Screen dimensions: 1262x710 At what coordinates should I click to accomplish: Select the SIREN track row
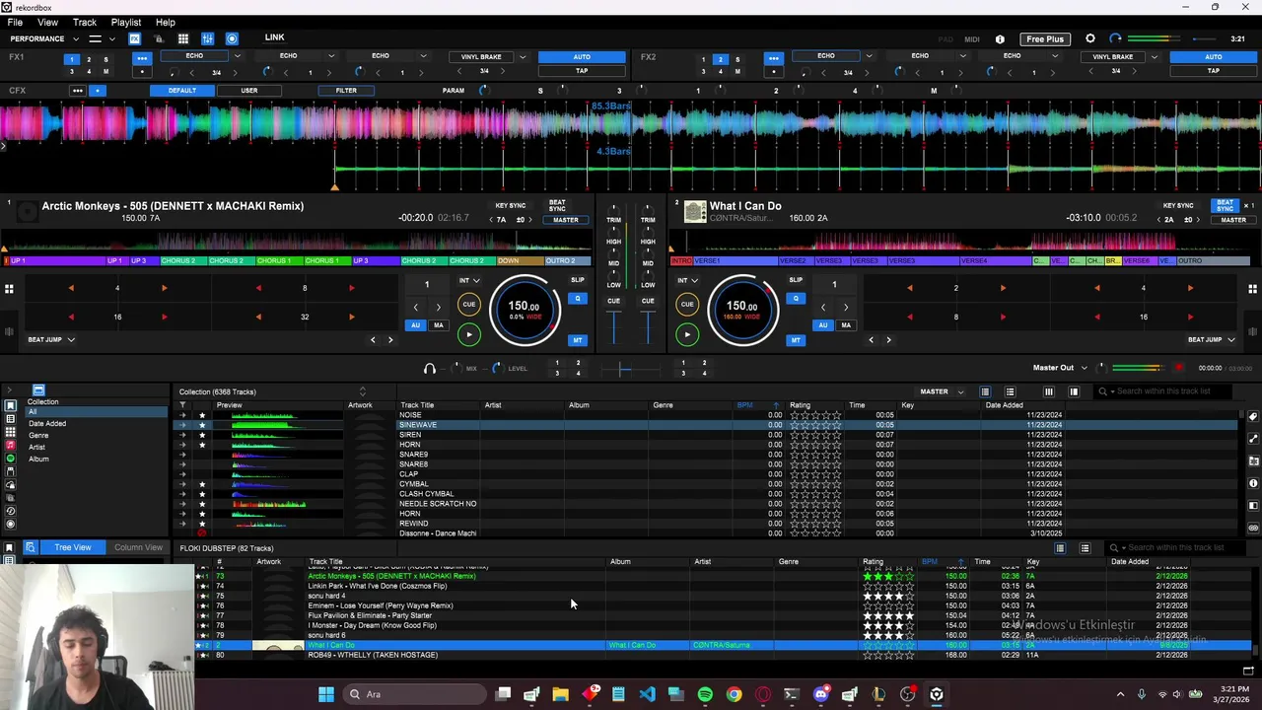click(x=706, y=435)
